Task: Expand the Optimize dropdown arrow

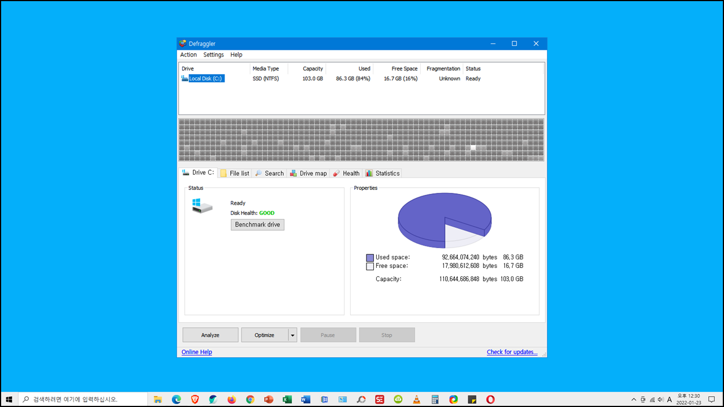Action: click(x=292, y=335)
